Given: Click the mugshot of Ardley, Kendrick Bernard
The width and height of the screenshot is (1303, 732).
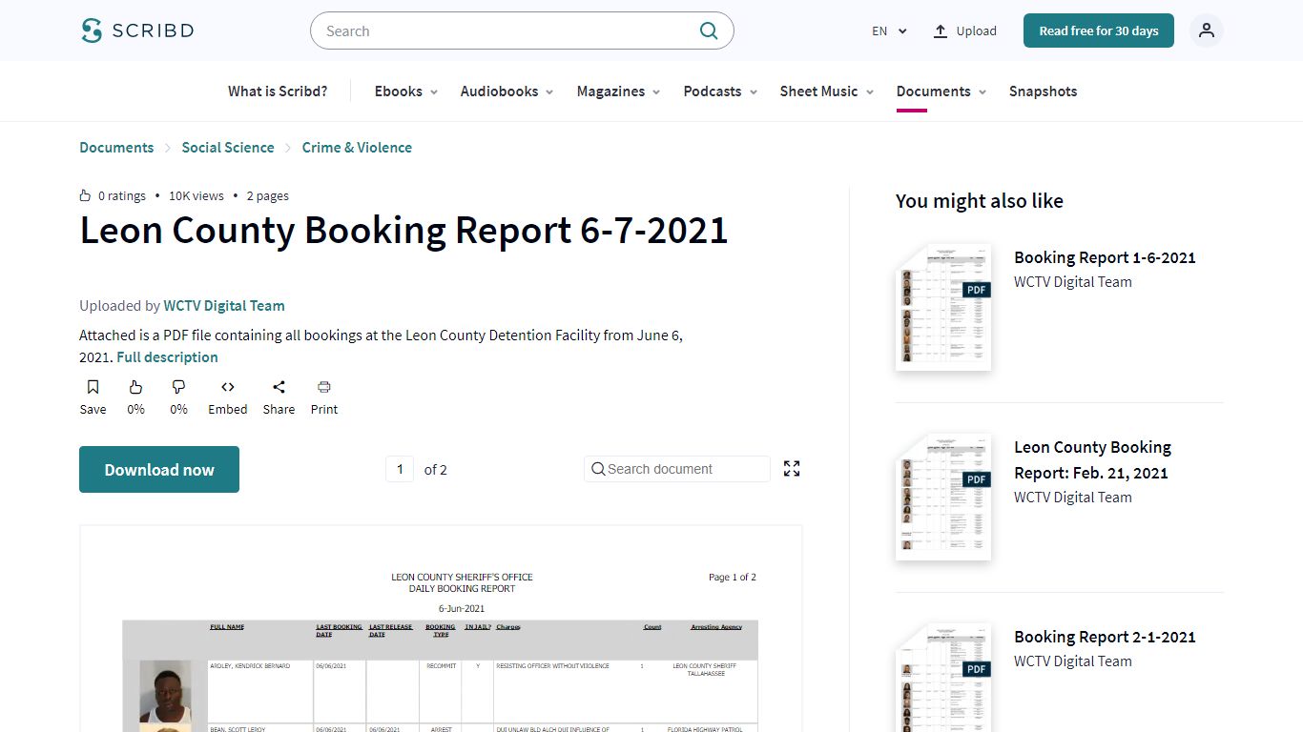Looking at the screenshot, I should (165, 691).
